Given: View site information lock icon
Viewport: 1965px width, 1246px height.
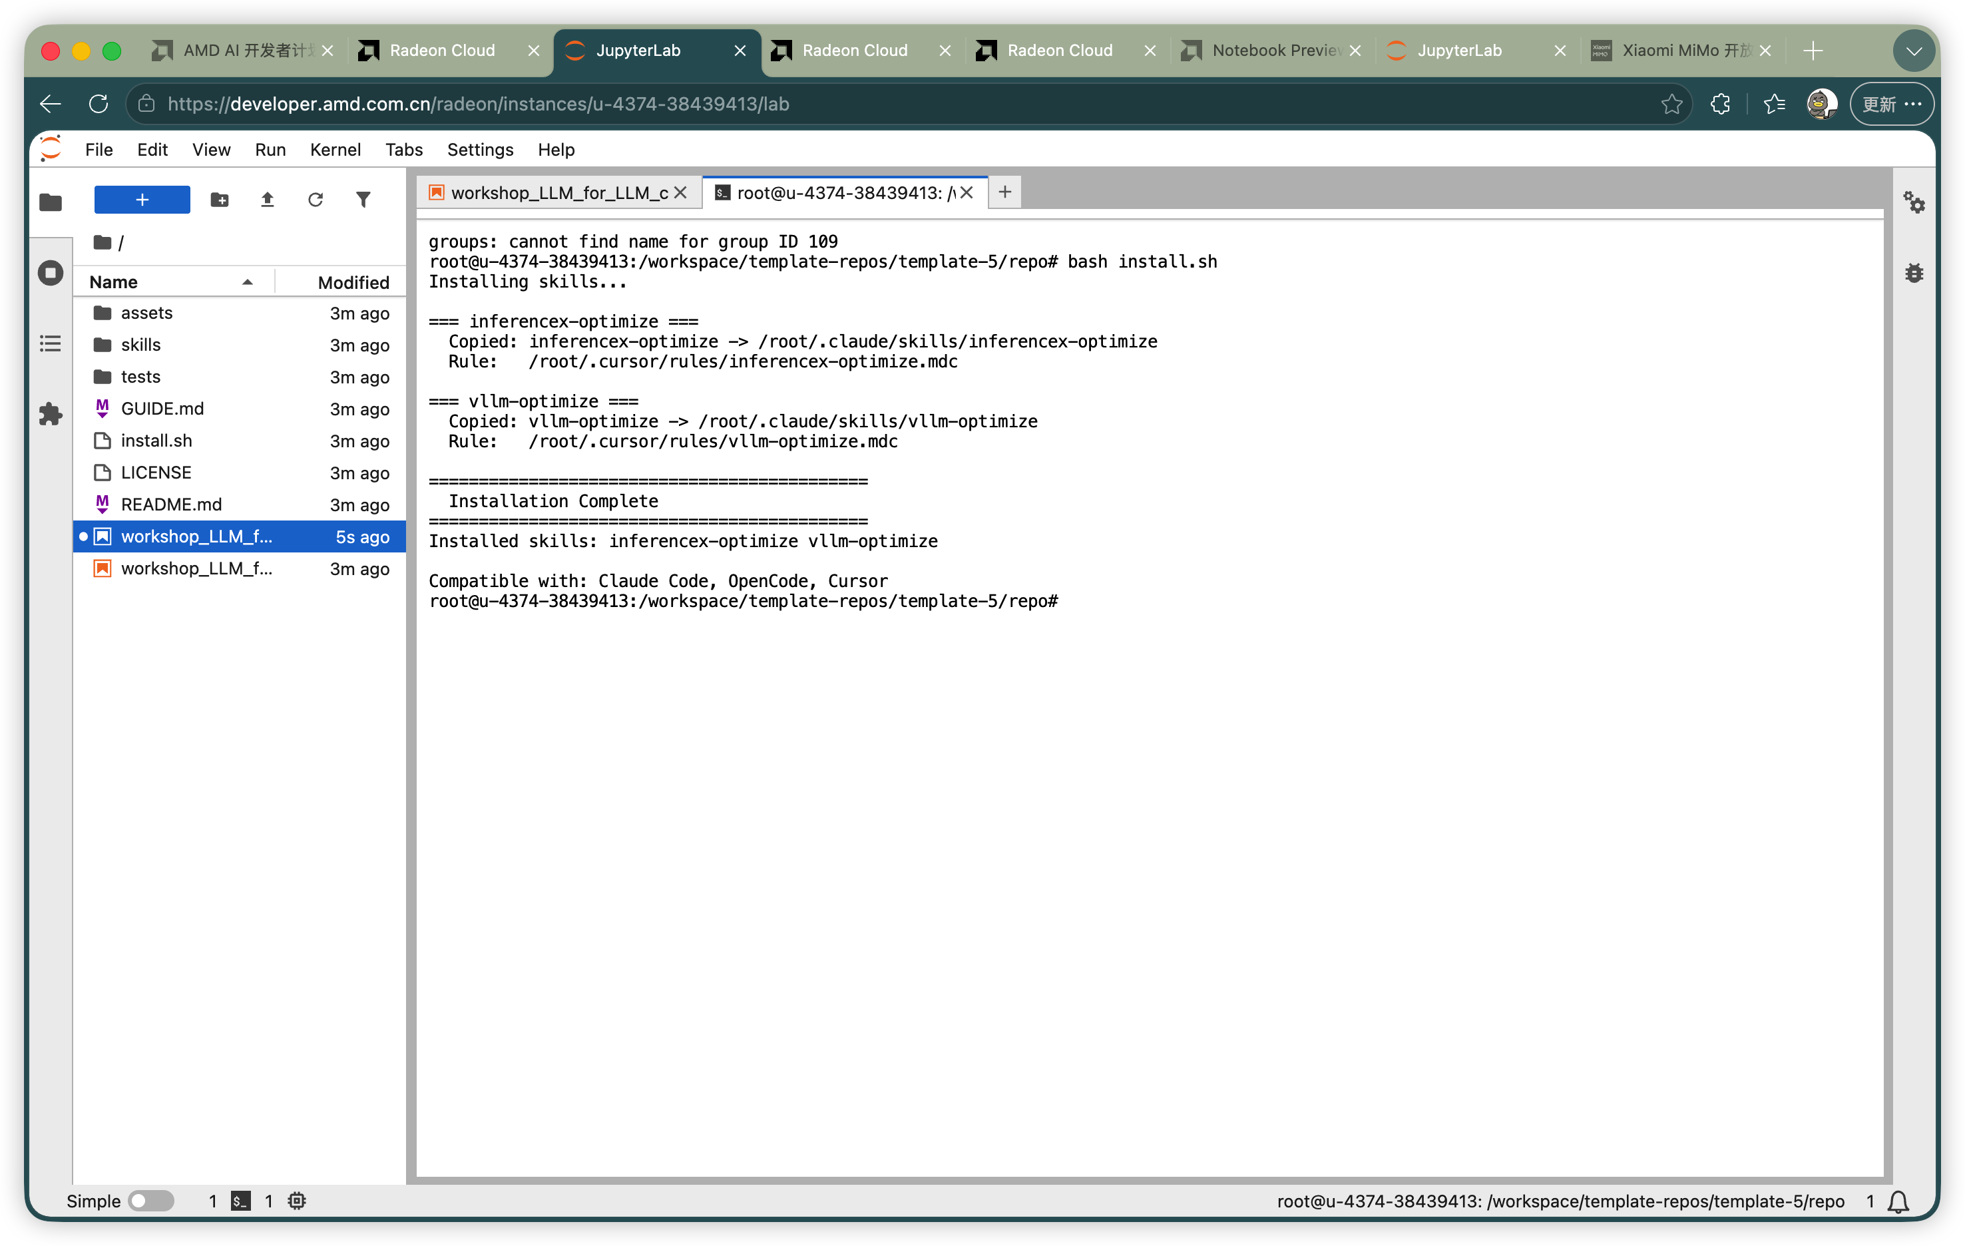Looking at the screenshot, I should 146,104.
